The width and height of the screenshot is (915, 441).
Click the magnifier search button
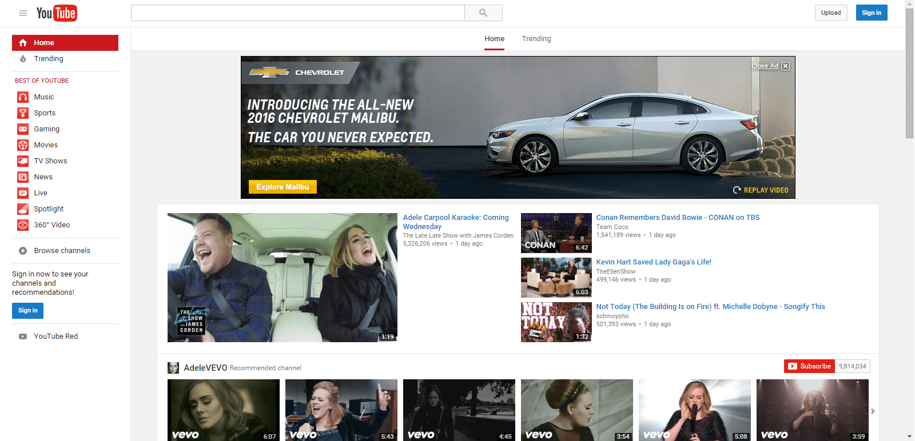483,13
